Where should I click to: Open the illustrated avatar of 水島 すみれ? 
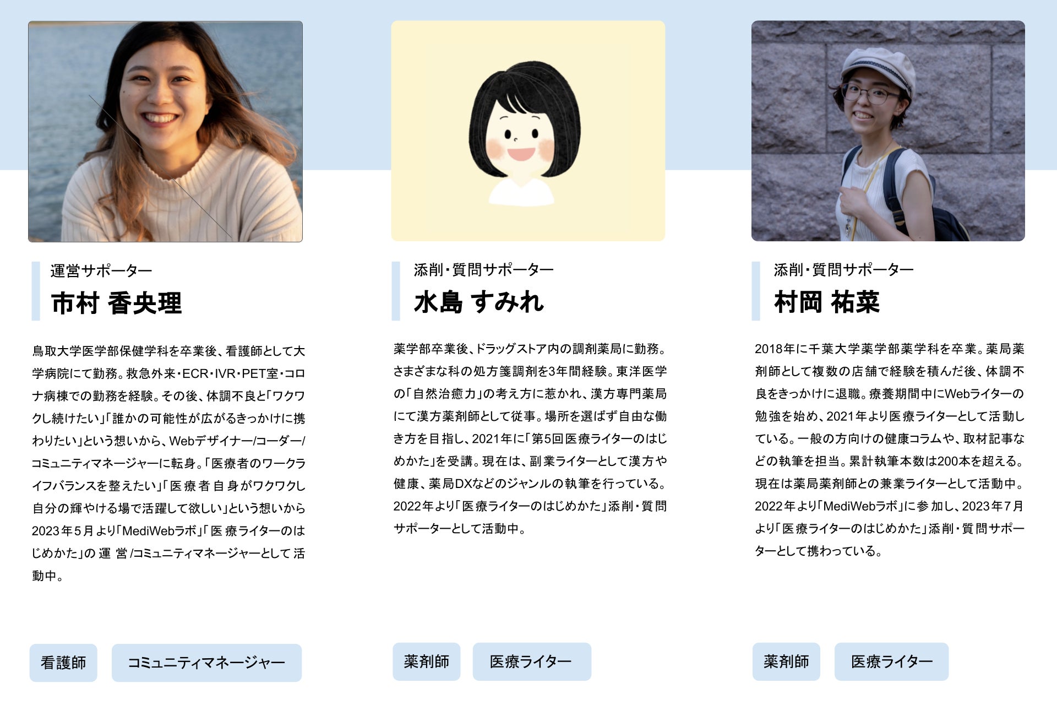528,131
